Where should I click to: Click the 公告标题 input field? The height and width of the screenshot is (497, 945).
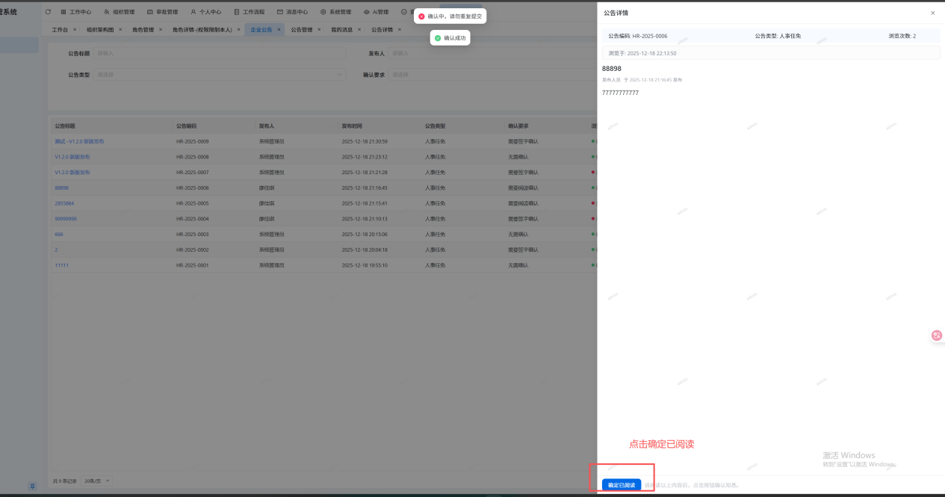219,54
